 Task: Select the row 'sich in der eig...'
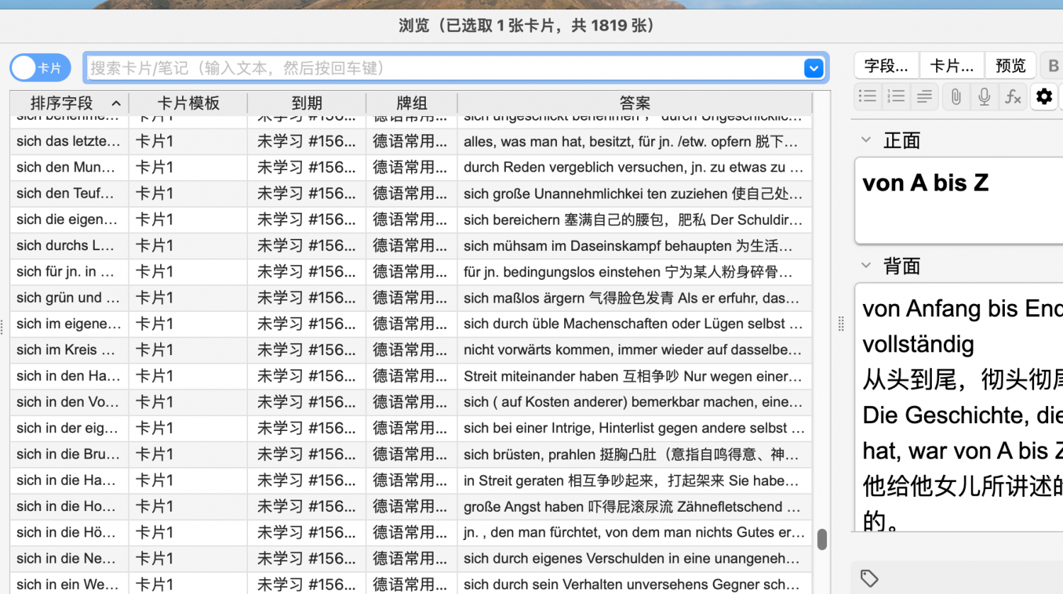point(411,428)
